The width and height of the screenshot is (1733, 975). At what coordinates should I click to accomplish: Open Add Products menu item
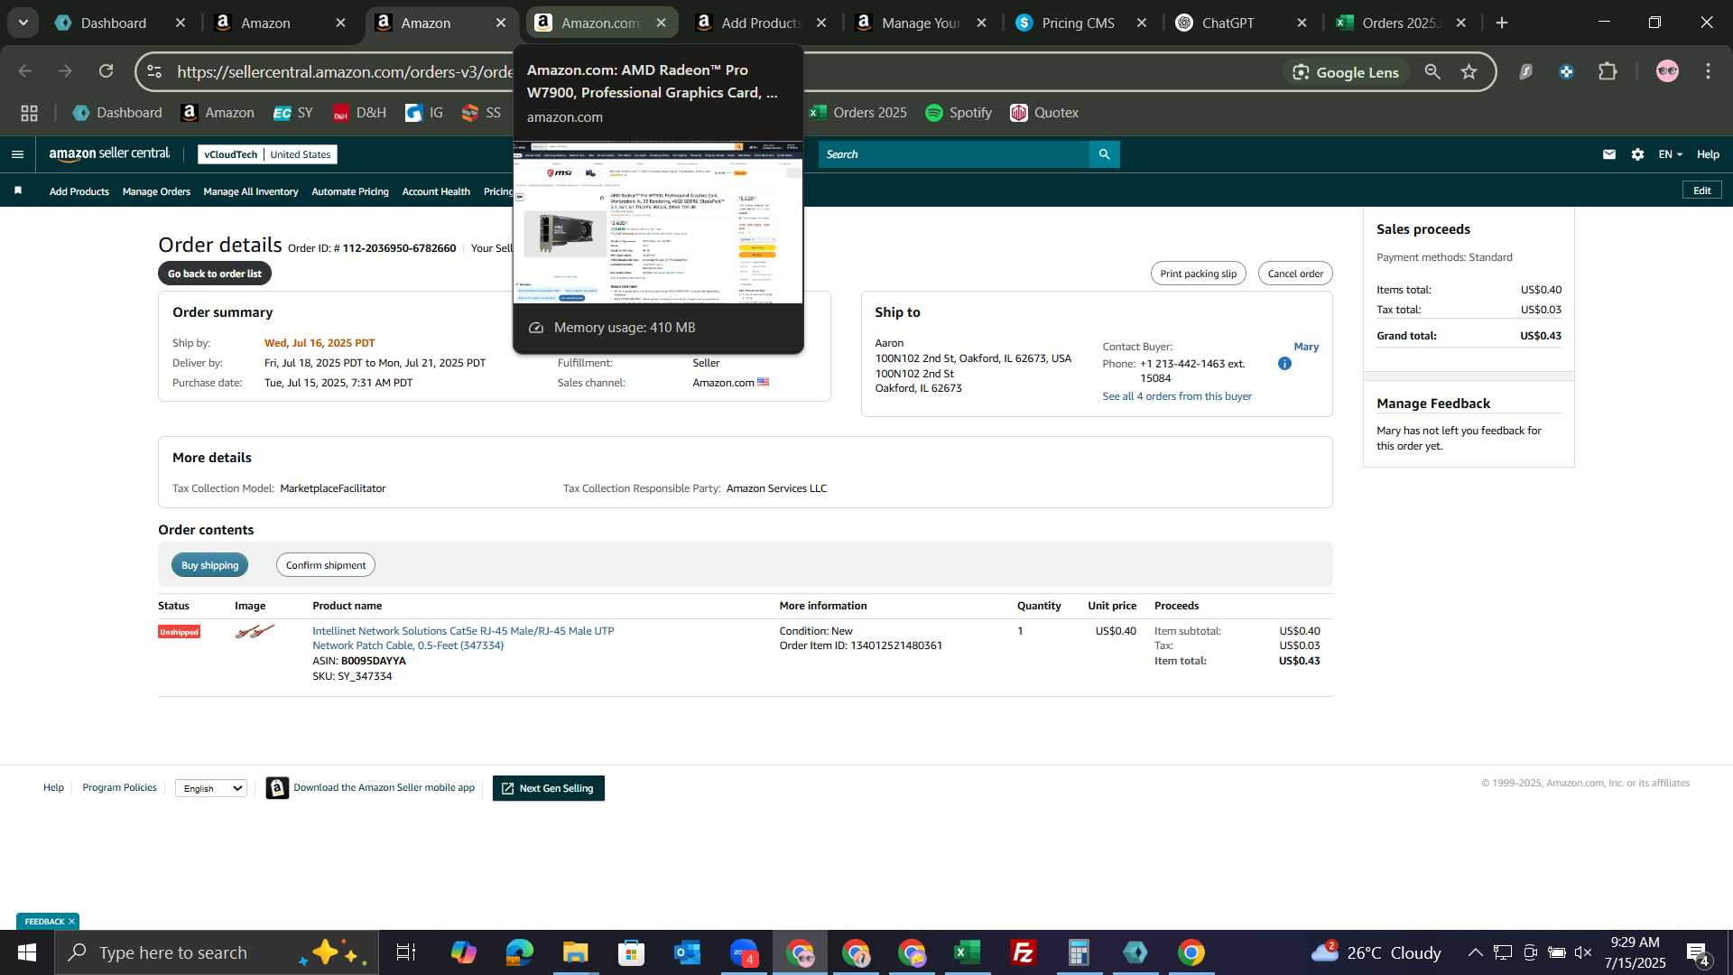[x=79, y=191]
